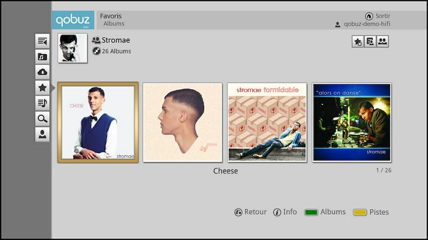Click the Favoris header title
This screenshot has width=428, height=240.
pos(111,16)
